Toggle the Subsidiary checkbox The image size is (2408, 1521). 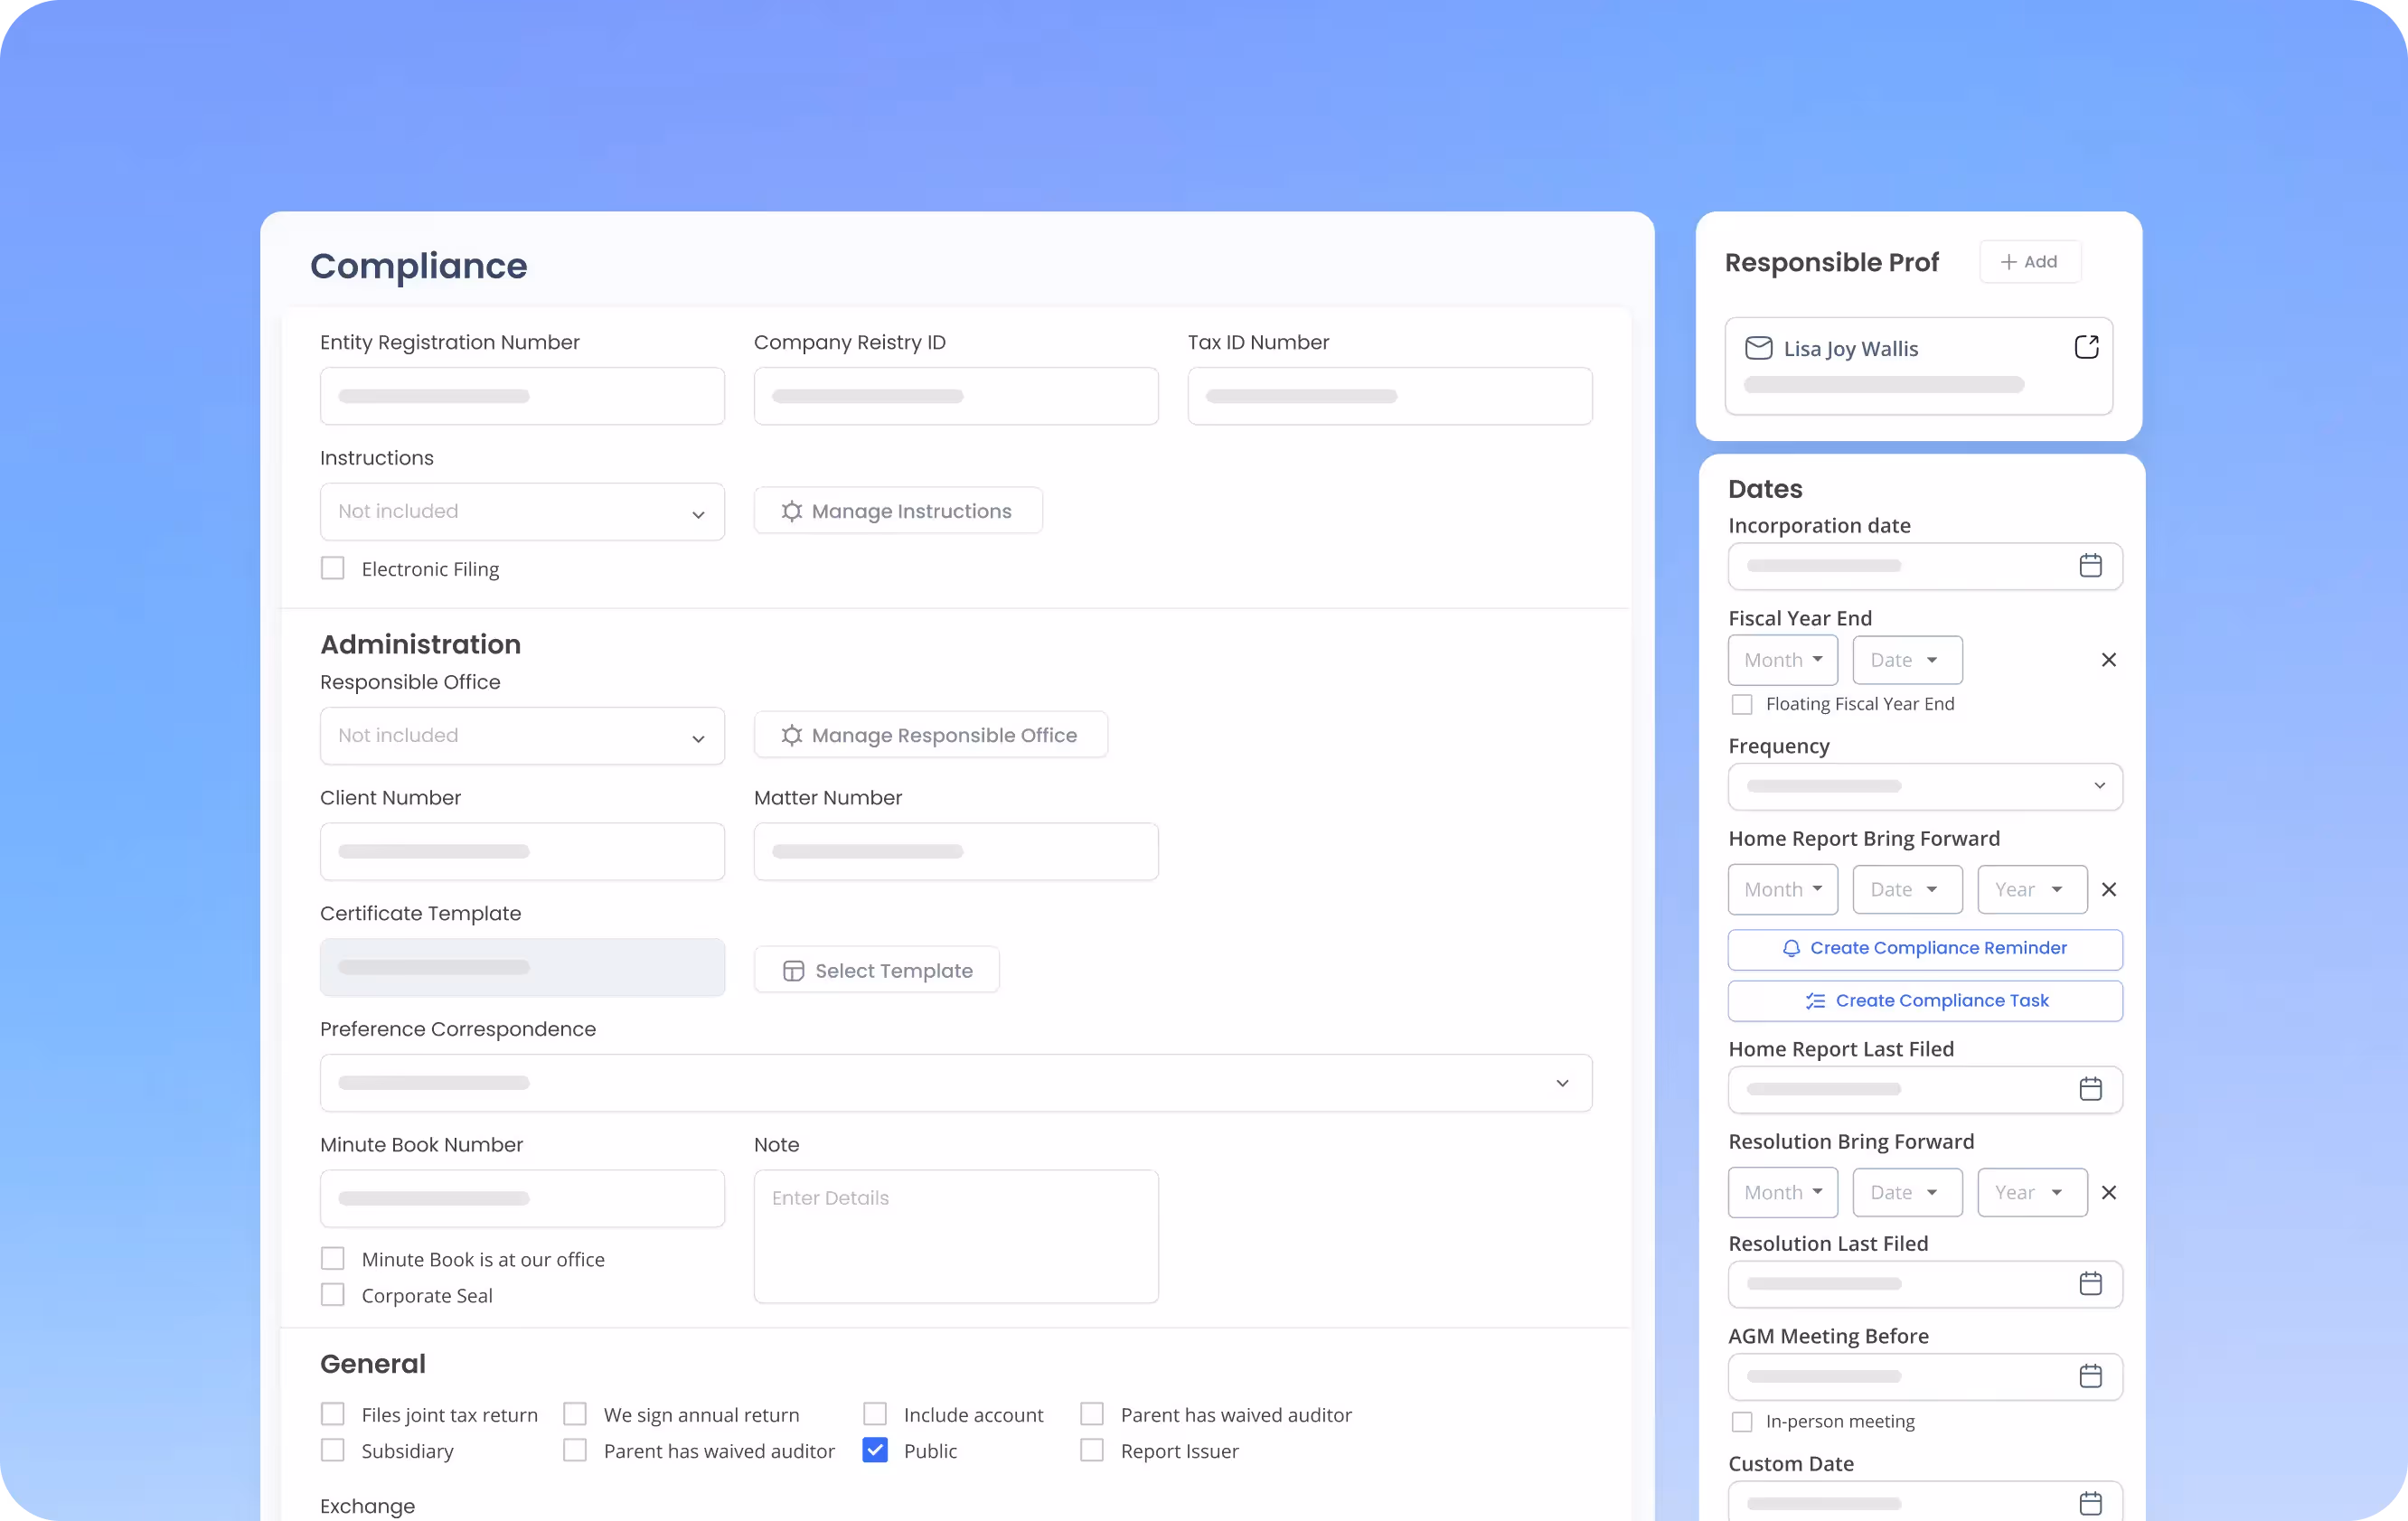(x=332, y=1449)
